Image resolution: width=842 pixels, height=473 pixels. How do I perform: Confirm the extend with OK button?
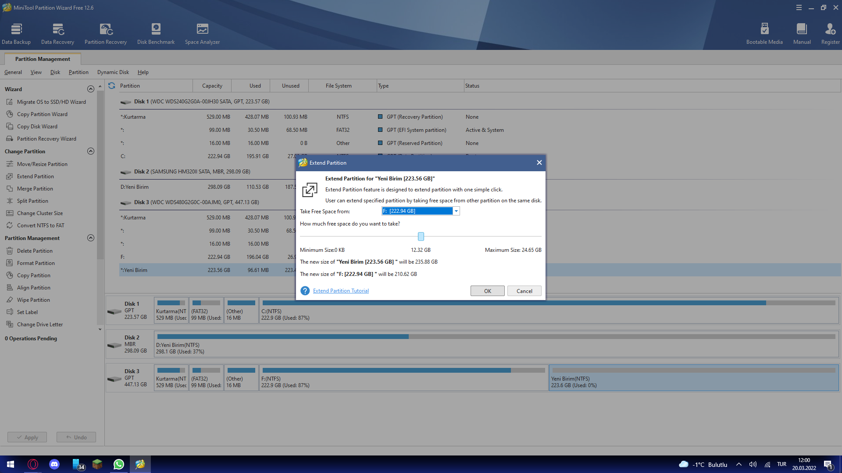487,291
